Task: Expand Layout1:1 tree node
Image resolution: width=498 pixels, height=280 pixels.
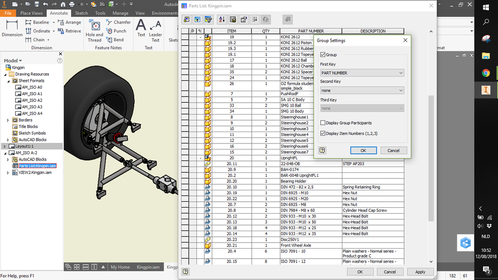Action: click(5, 146)
